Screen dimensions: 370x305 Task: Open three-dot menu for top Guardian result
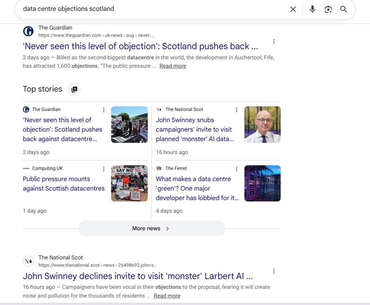(x=274, y=41)
